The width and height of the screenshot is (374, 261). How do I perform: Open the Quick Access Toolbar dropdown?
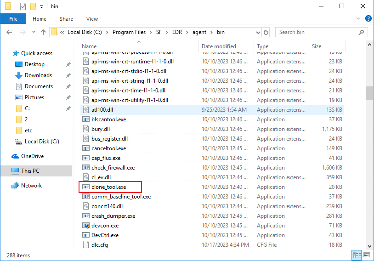[41, 7]
